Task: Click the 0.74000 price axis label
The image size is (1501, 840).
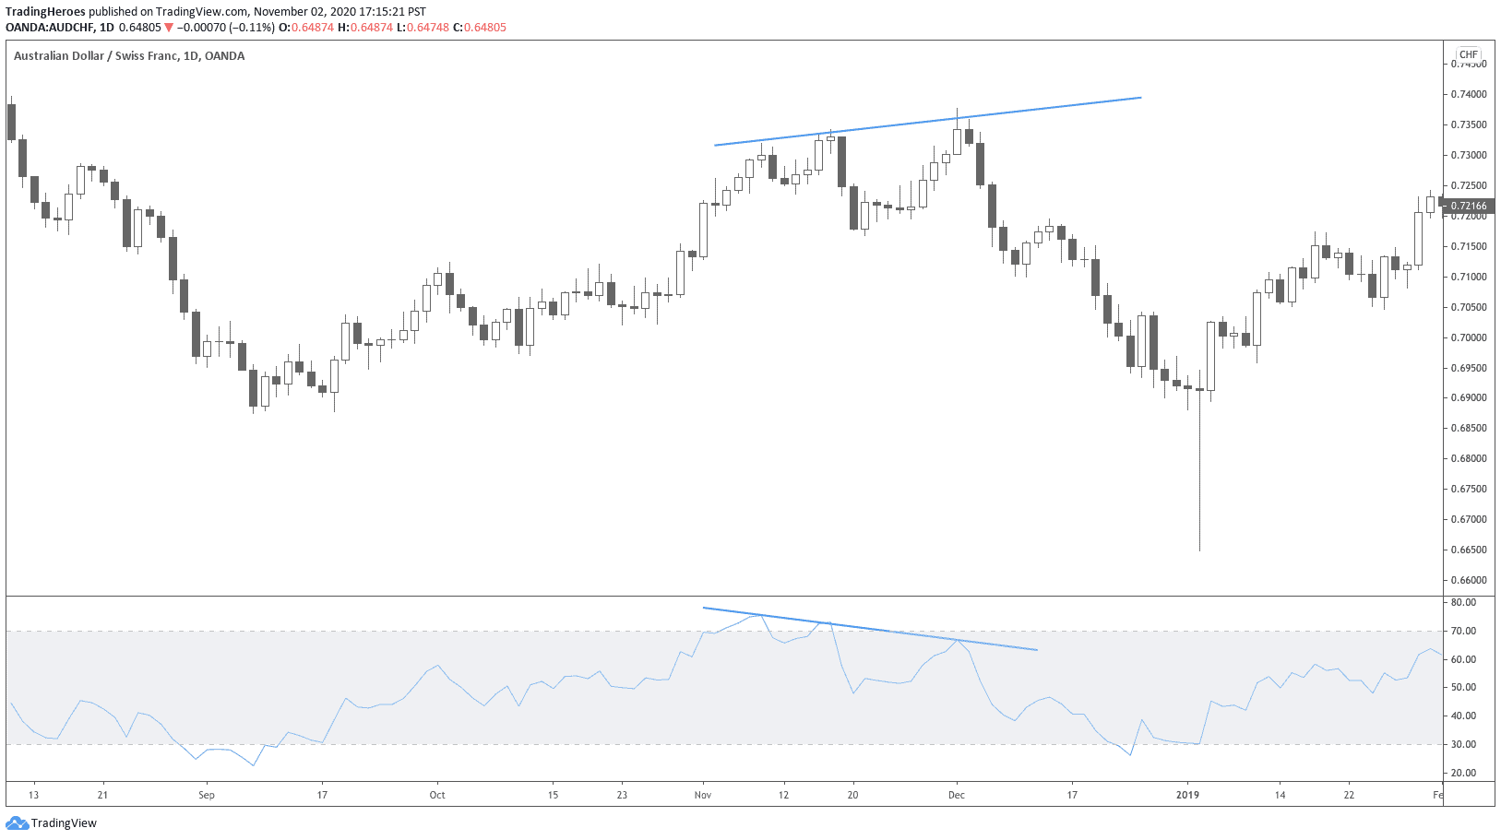Action: point(1469,94)
